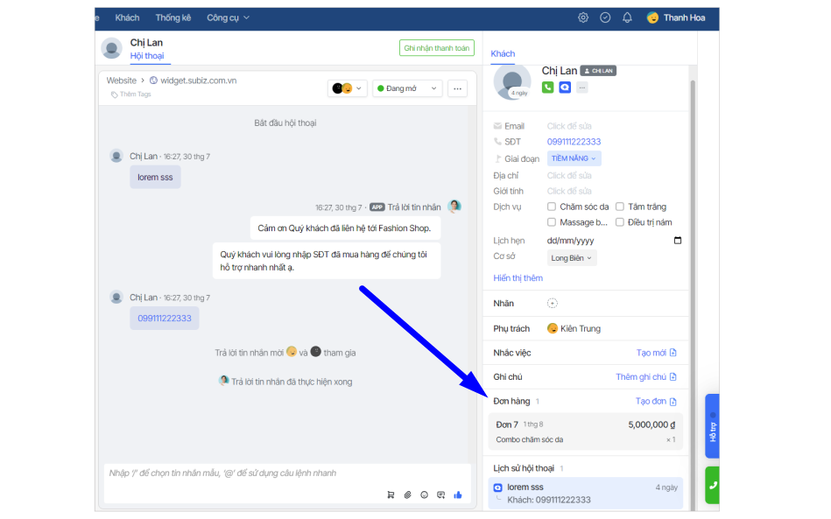Open the settings gear icon

pyautogui.click(x=583, y=18)
